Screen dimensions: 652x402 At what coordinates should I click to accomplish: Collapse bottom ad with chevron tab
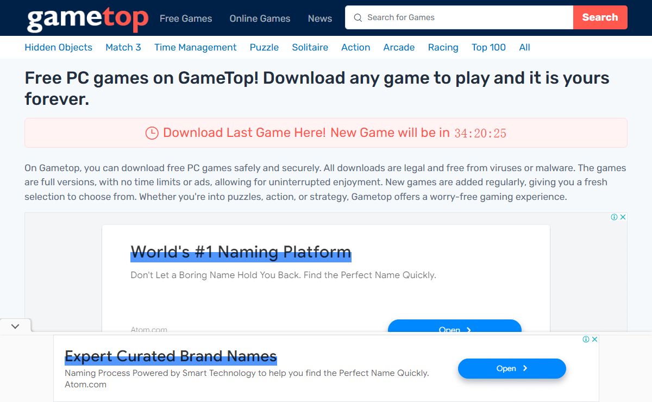pos(15,326)
